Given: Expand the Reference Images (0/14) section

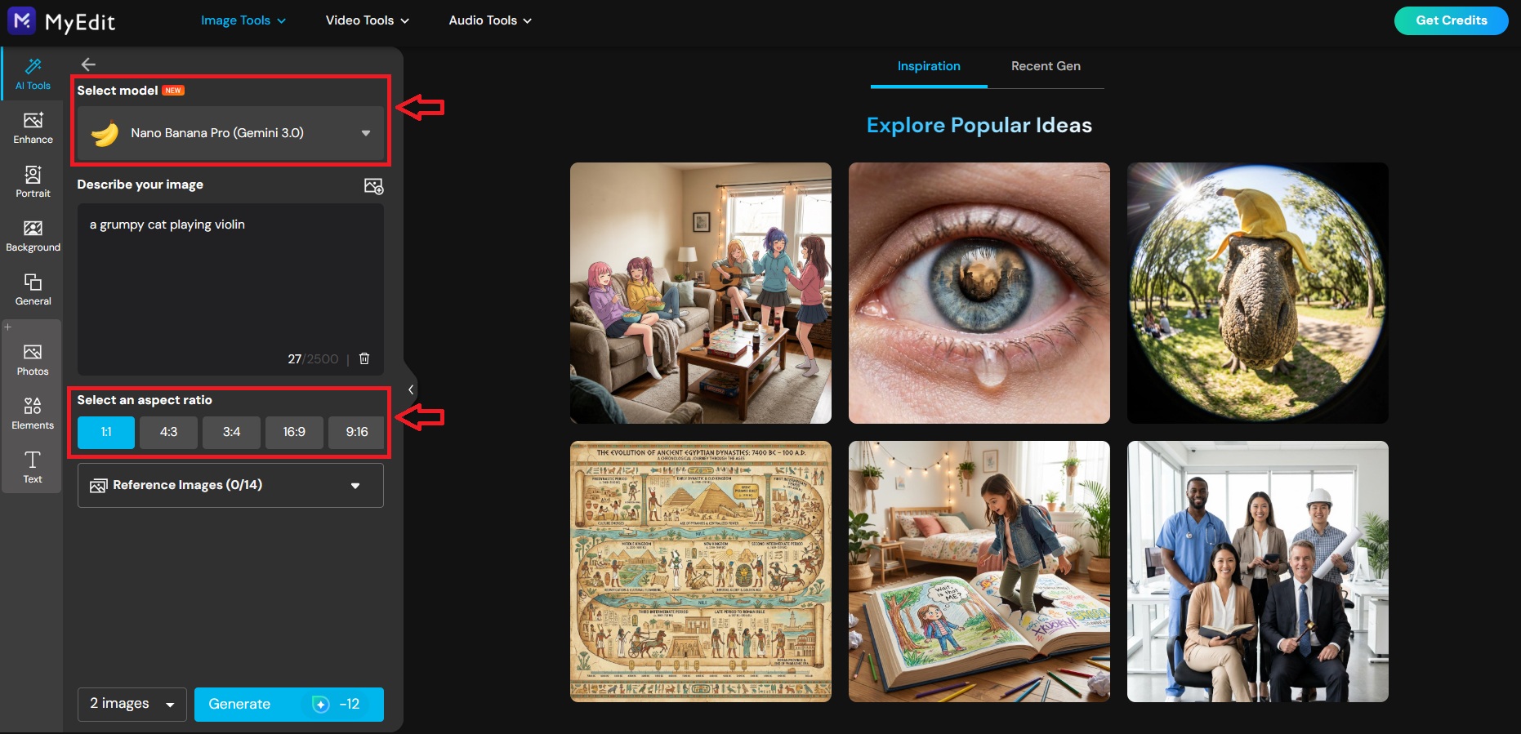Looking at the screenshot, I should click(x=230, y=485).
